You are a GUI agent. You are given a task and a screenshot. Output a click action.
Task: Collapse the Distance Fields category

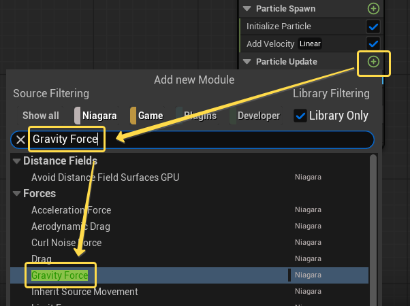tap(17, 161)
